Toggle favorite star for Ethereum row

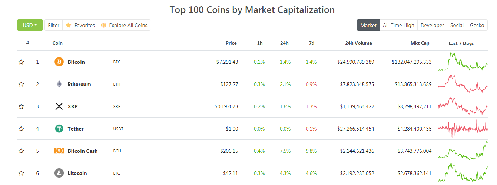[21, 84]
